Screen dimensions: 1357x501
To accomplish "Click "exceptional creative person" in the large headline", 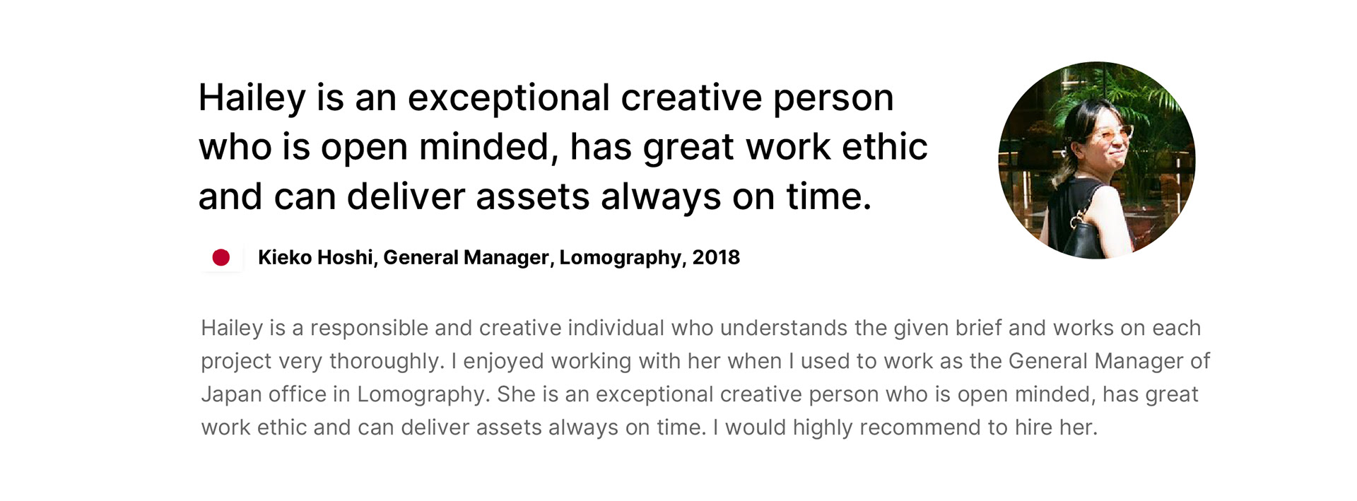I will click(650, 98).
